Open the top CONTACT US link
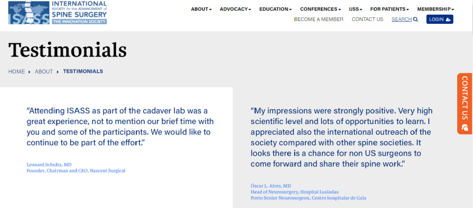Screen dimensions: 473x208 (x=367, y=19)
